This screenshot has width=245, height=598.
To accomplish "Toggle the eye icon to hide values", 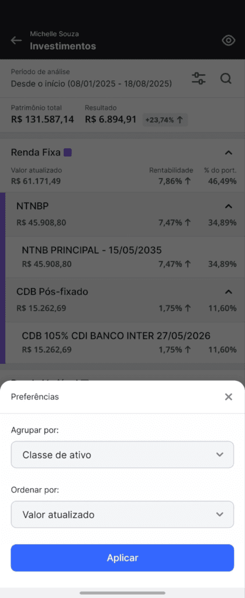I will click(x=228, y=40).
